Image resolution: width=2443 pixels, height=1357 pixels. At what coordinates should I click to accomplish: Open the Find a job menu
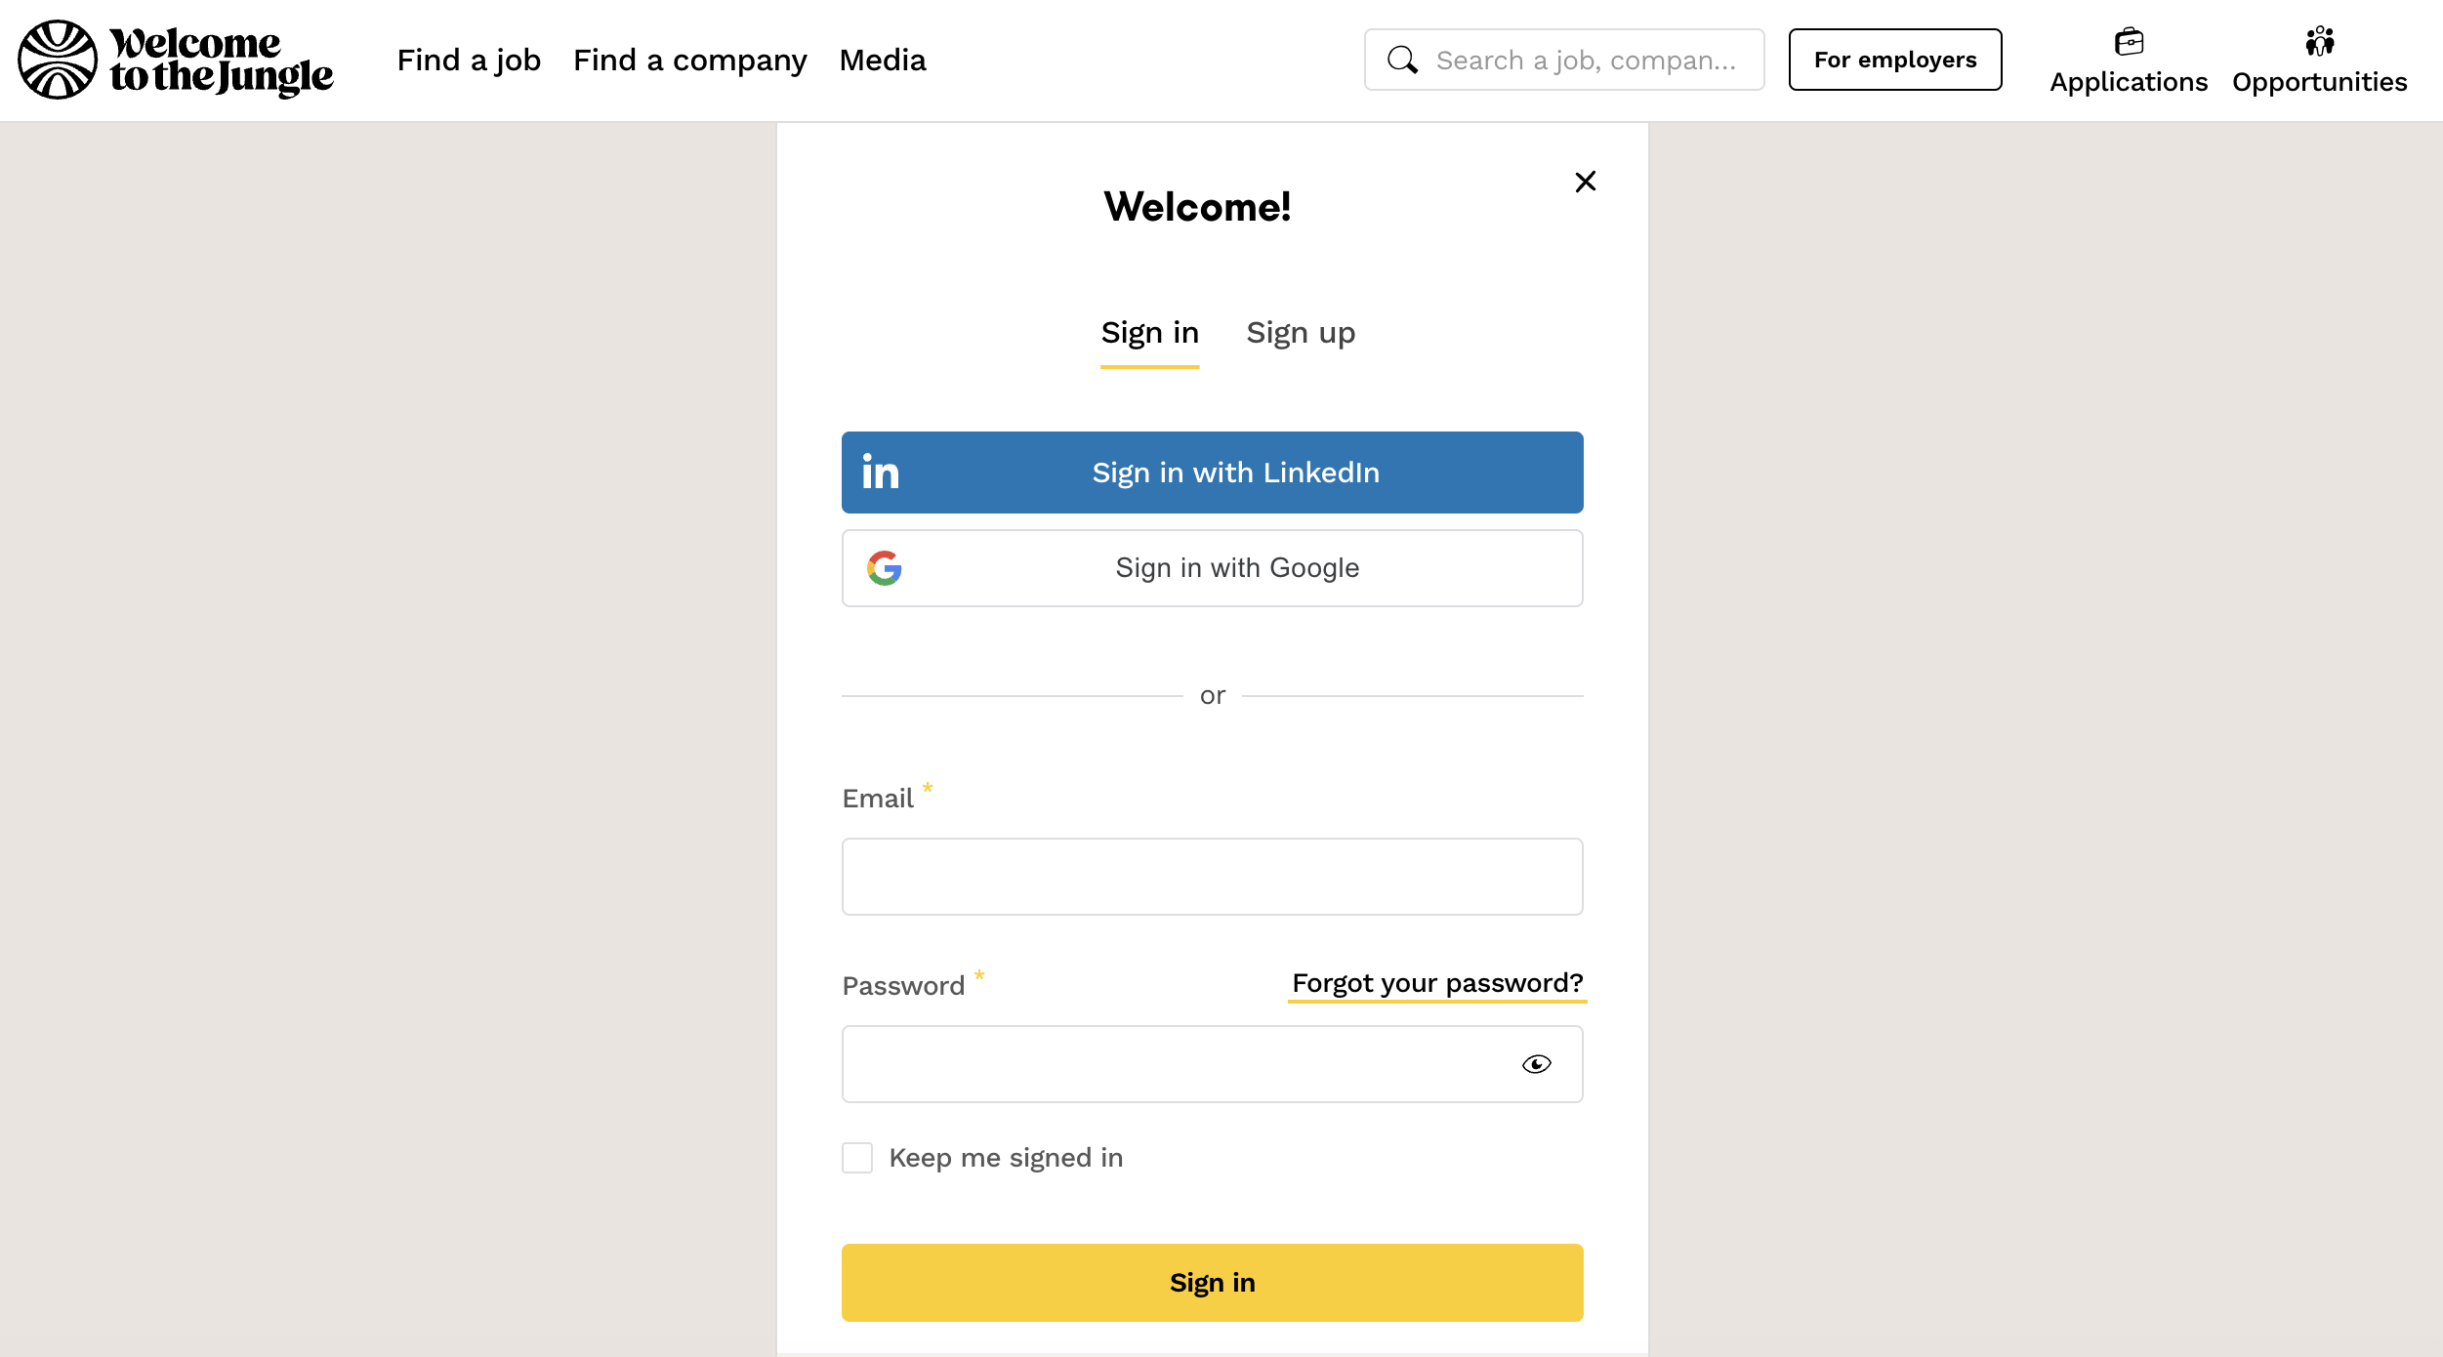click(x=469, y=61)
